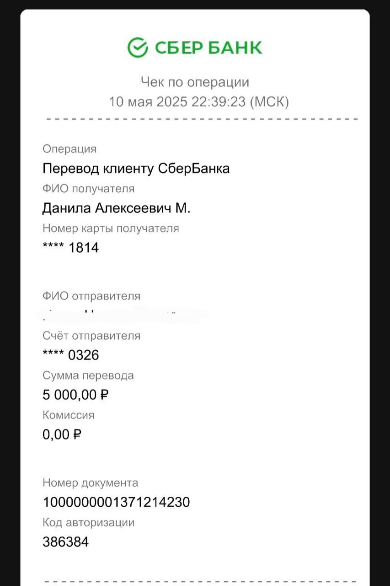This screenshot has width=390, height=586.
Task: Select the Чек по операции heading
Action: pyautogui.click(x=195, y=82)
